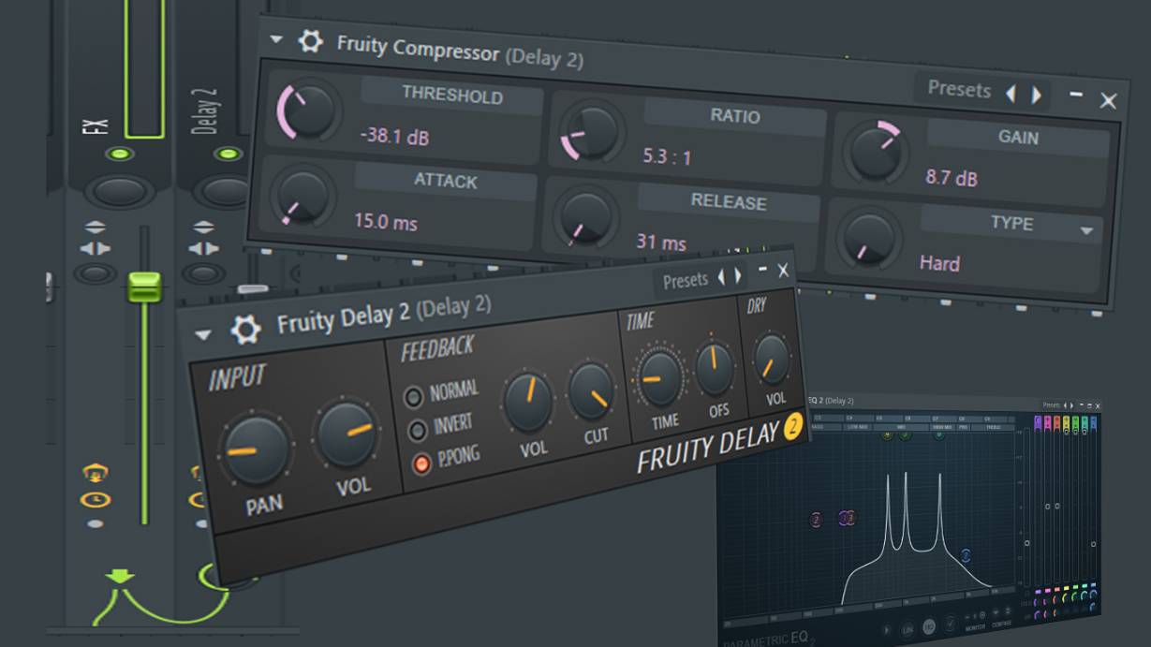Screen dimensions: 1151x647
Task: Toggle the Parametric EQ COMPARE switch
Action: coord(1001,613)
